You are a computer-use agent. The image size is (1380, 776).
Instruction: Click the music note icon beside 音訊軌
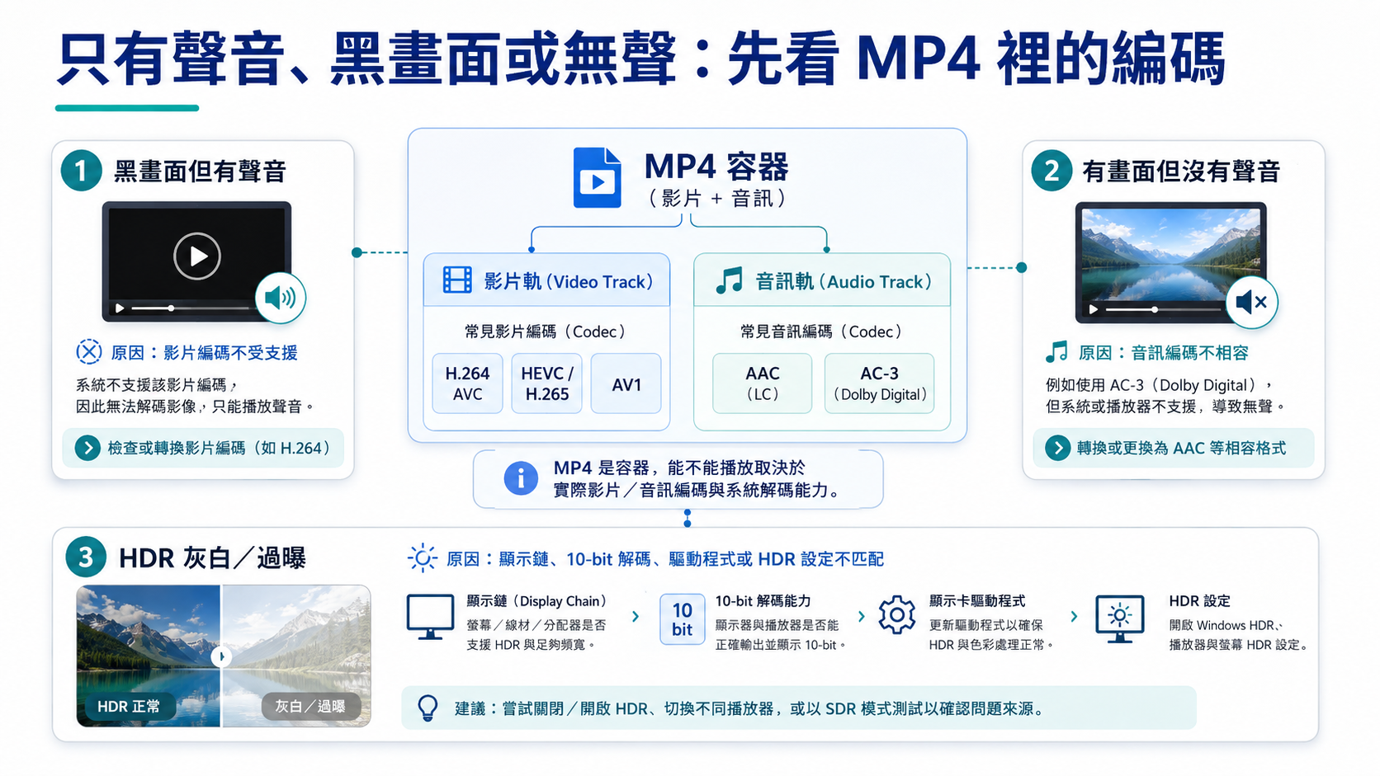pyautogui.click(x=730, y=280)
